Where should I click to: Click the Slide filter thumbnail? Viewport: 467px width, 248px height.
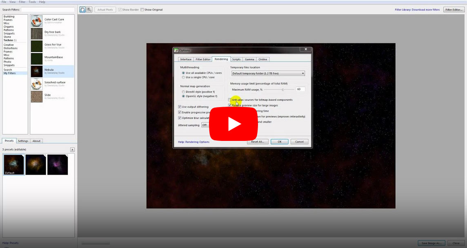(37, 97)
